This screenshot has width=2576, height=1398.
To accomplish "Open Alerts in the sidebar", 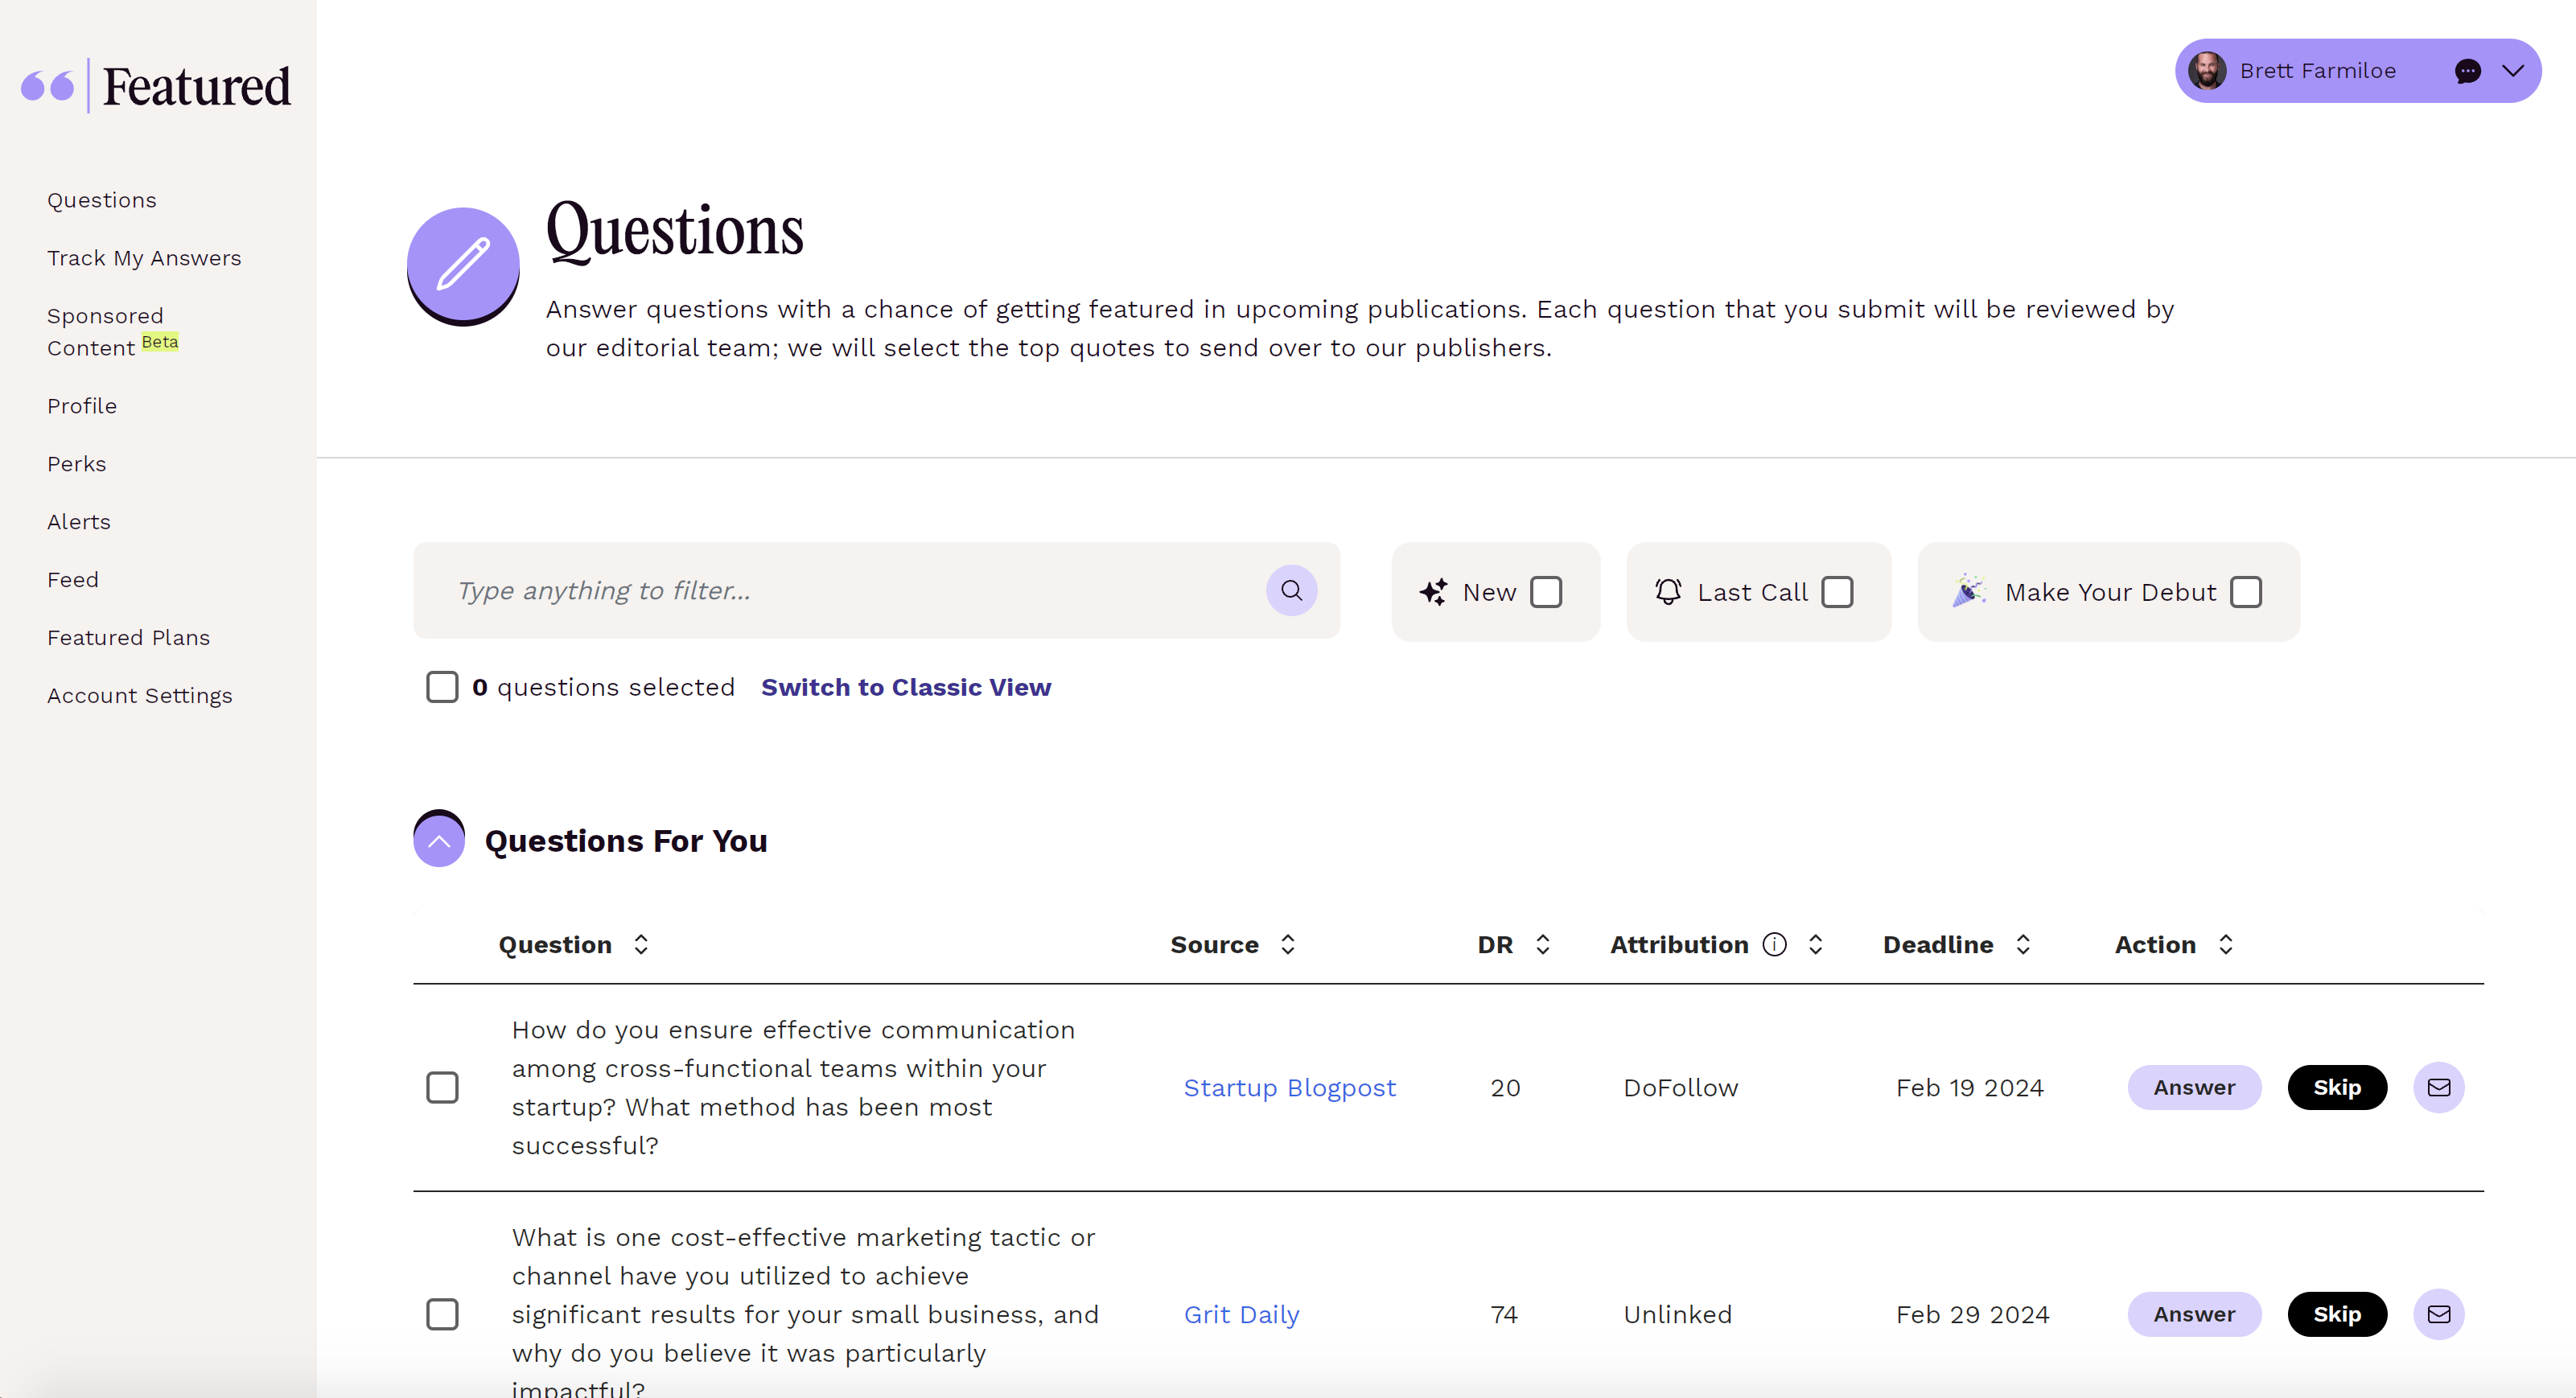I will [79, 522].
